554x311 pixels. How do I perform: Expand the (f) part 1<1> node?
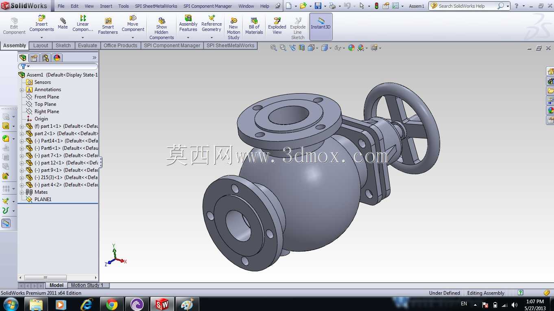[22, 126]
